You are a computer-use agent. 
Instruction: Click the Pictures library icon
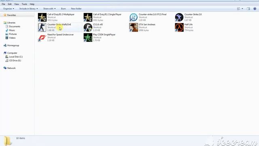point(7,34)
